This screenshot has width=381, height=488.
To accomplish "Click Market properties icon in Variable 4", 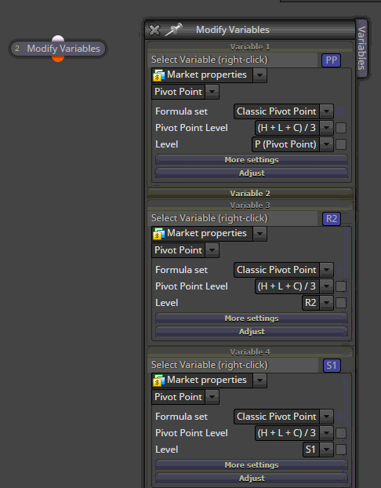I will pos(159,381).
